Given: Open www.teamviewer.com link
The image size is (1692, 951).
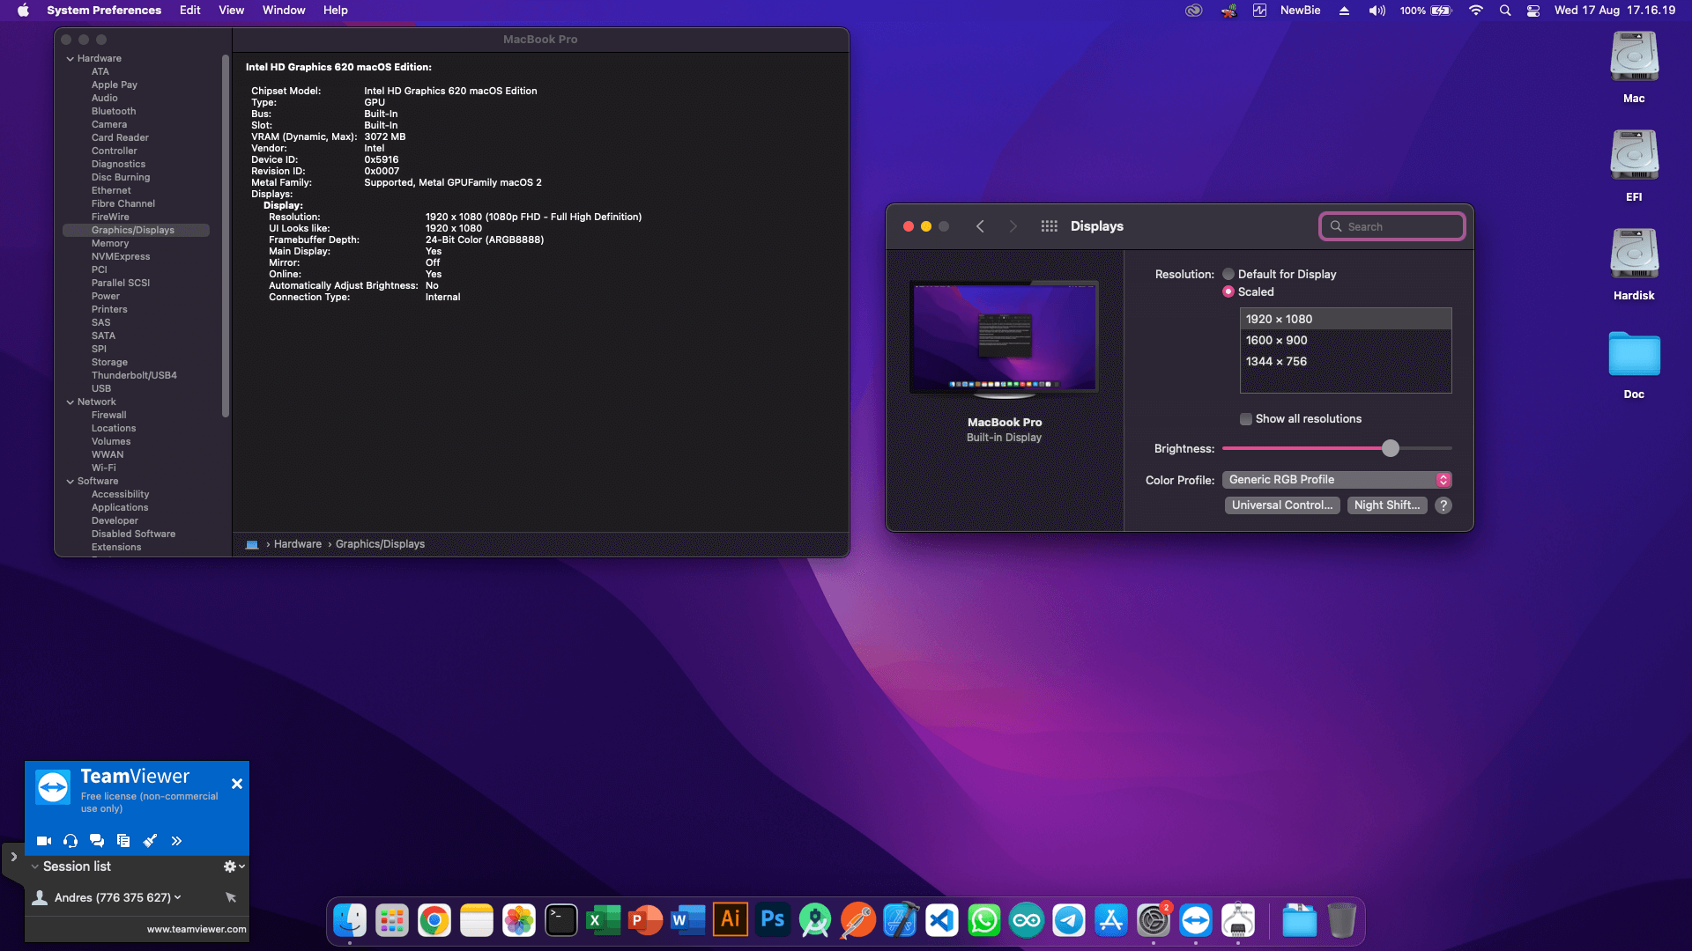Looking at the screenshot, I should (x=197, y=929).
